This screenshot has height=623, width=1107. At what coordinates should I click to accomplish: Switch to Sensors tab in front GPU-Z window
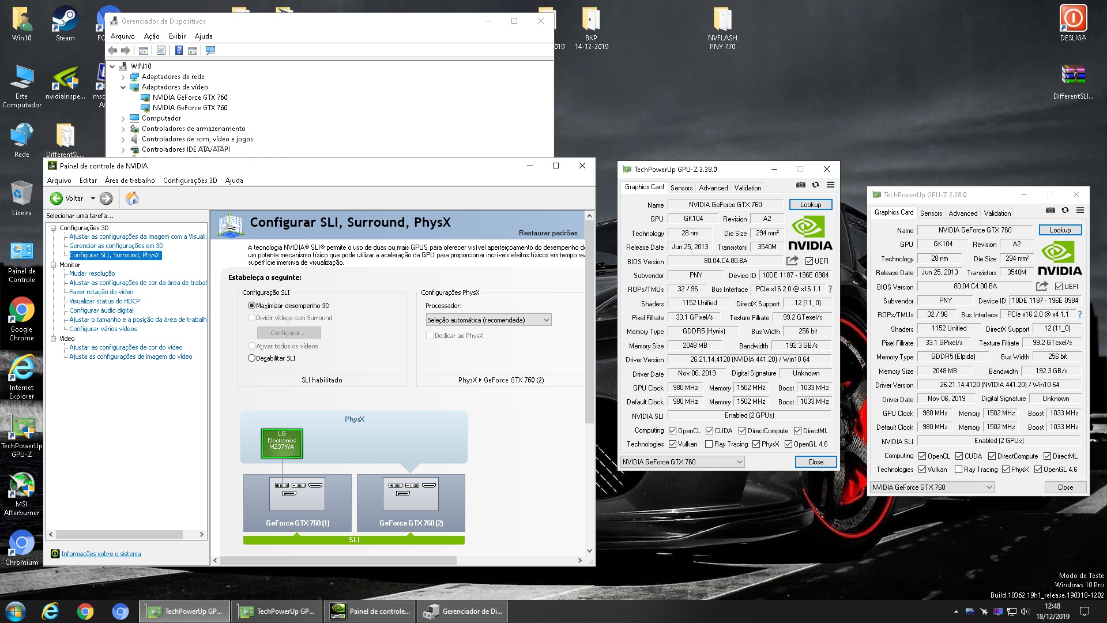click(x=681, y=188)
